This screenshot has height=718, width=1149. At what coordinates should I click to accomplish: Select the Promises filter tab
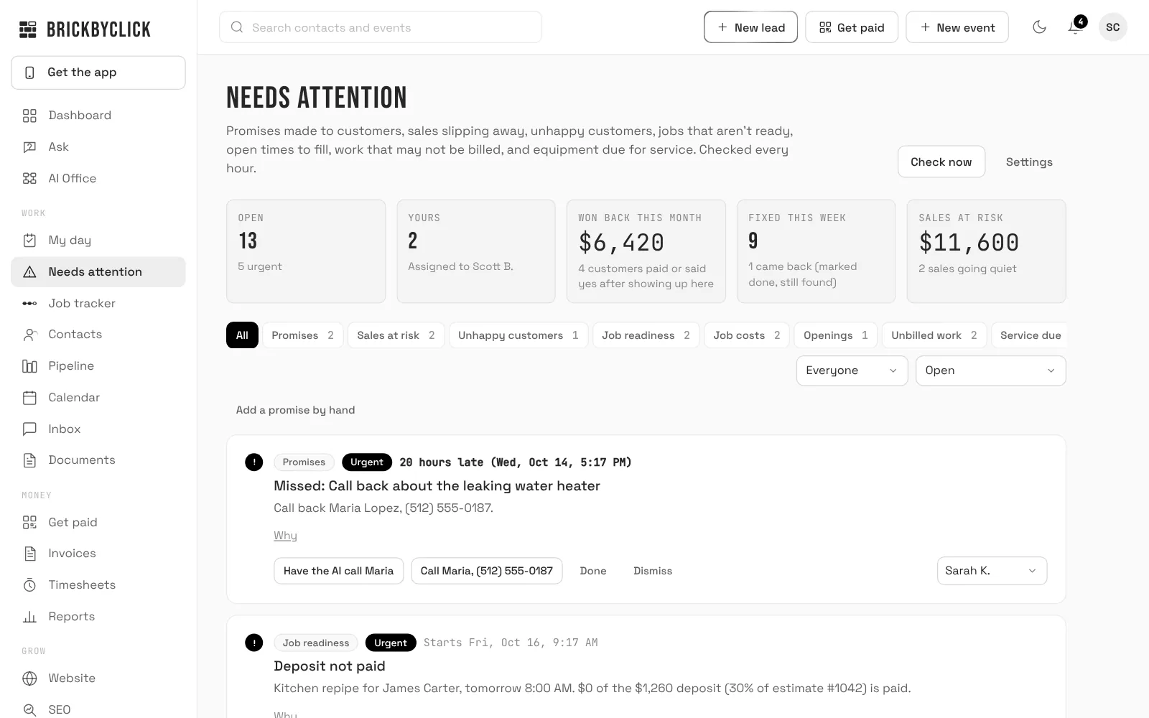(302, 335)
